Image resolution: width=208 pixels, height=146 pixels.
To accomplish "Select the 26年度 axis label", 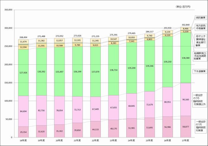I will click(x=168, y=140).
